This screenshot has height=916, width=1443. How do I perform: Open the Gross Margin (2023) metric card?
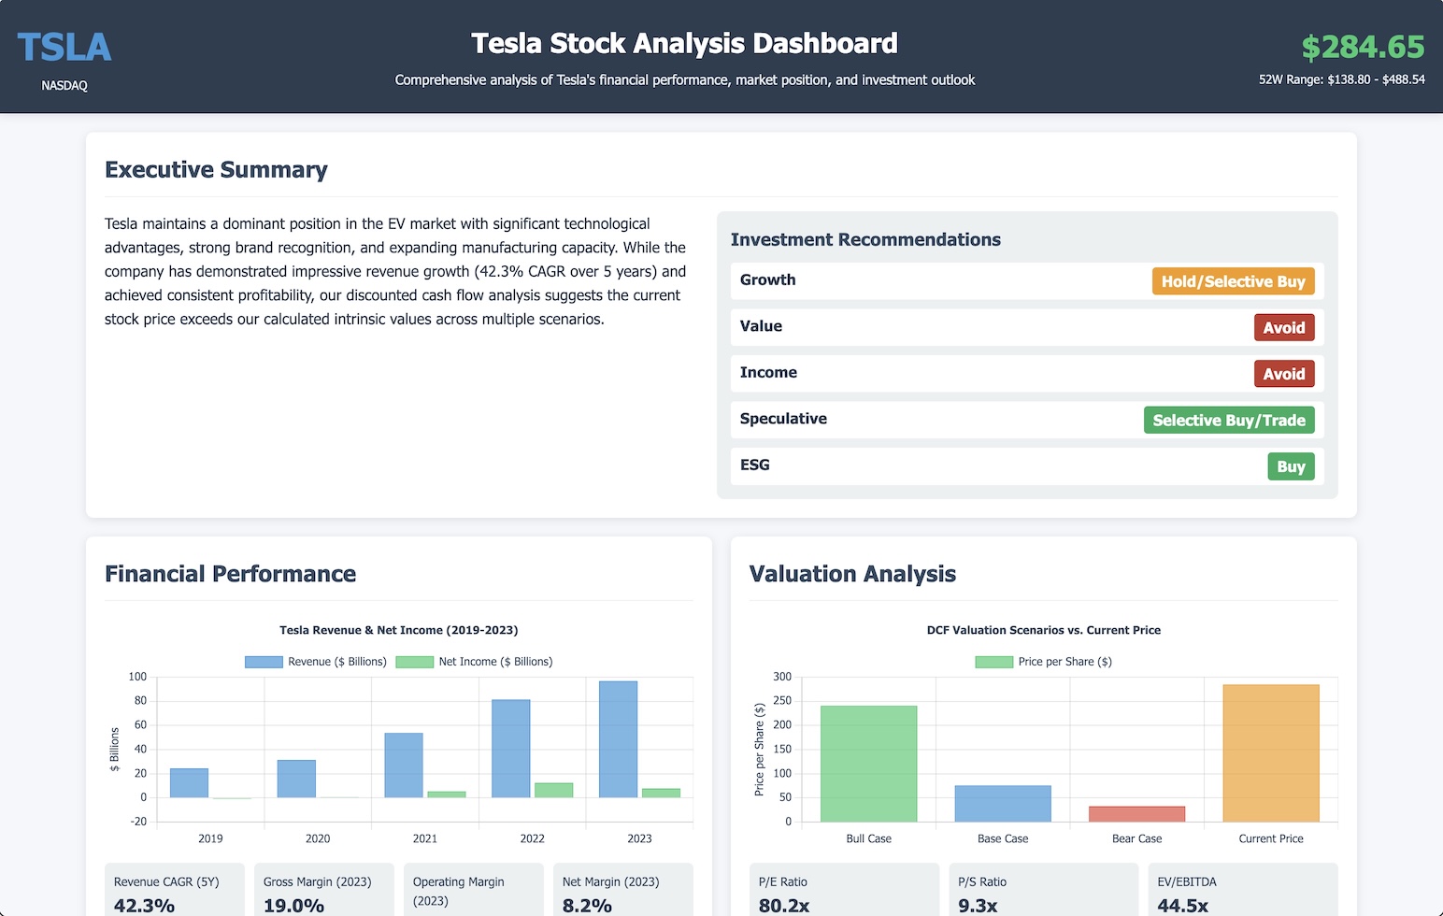click(x=323, y=893)
